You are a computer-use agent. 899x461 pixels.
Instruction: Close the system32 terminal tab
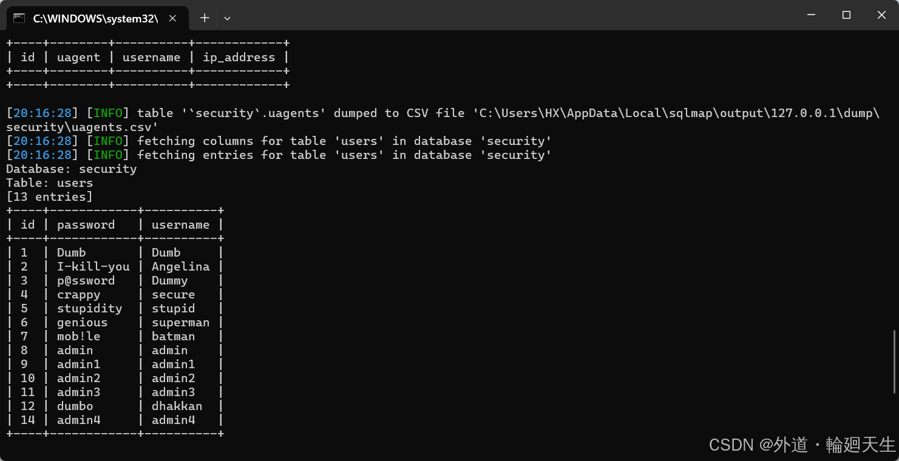pyautogui.click(x=172, y=18)
